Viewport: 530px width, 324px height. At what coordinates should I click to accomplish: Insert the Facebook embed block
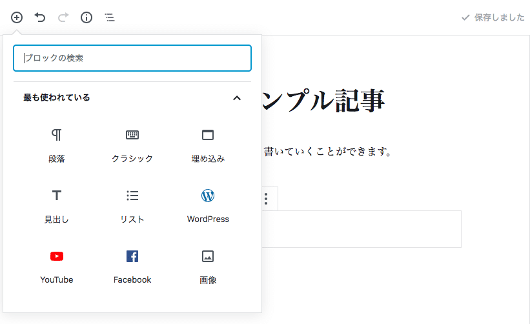pyautogui.click(x=132, y=267)
